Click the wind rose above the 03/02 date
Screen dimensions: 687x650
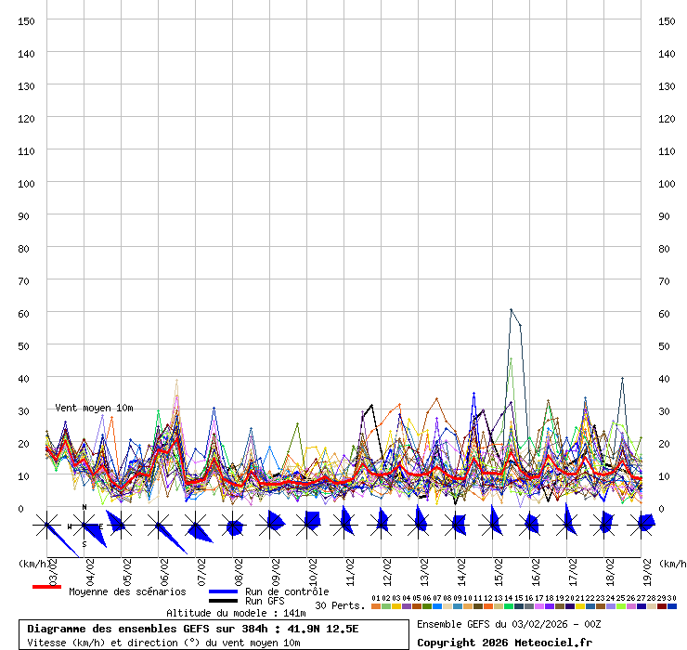tap(47, 526)
